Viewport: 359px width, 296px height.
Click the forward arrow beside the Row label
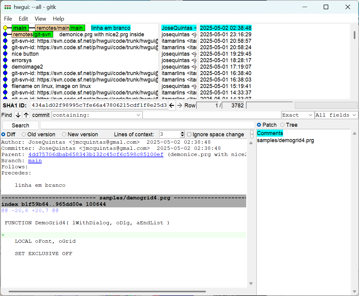[x=180, y=106]
